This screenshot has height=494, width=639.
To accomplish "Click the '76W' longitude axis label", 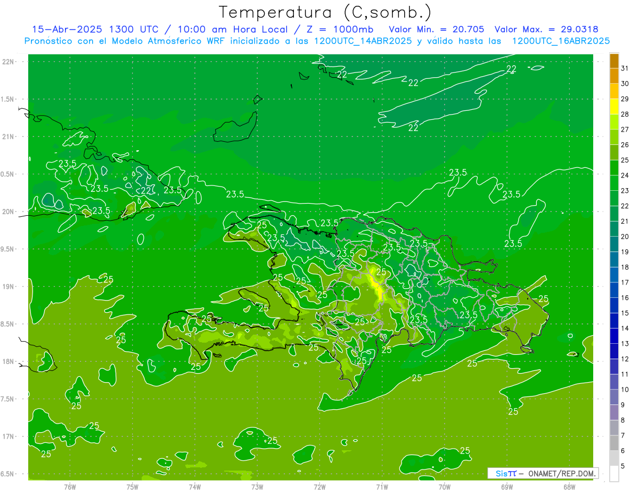I will point(70,487).
